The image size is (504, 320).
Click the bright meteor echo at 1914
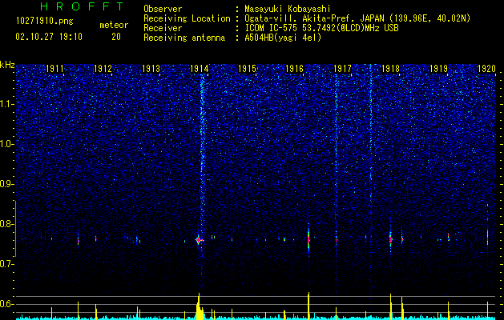(199, 240)
